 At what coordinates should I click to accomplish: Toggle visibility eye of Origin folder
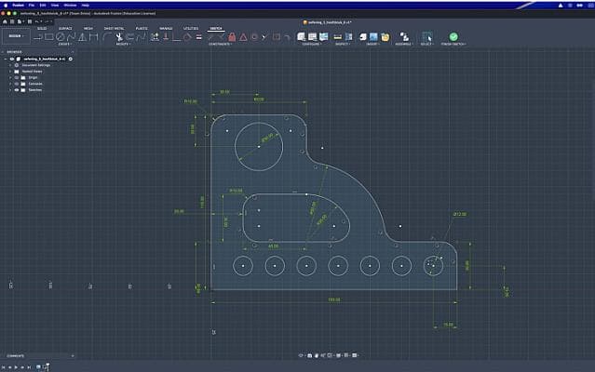17,78
